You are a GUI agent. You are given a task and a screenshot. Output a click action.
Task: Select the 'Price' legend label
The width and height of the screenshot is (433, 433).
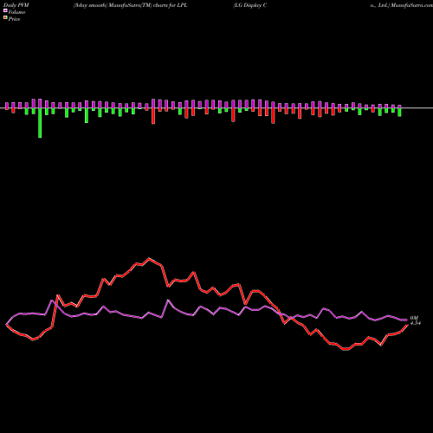coord(14,19)
